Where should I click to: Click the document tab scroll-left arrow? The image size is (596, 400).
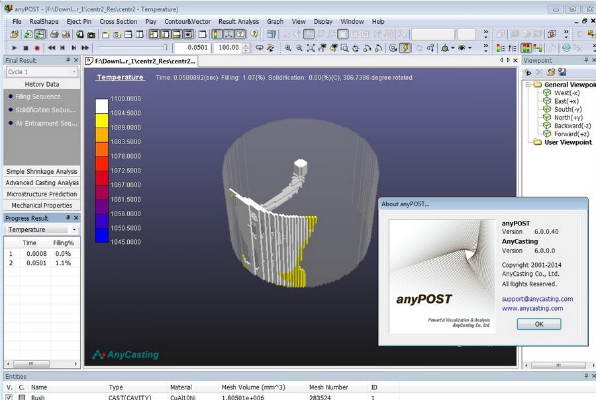click(x=501, y=60)
